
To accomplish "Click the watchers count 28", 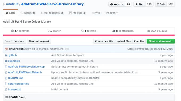I will [x=128, y=4].
